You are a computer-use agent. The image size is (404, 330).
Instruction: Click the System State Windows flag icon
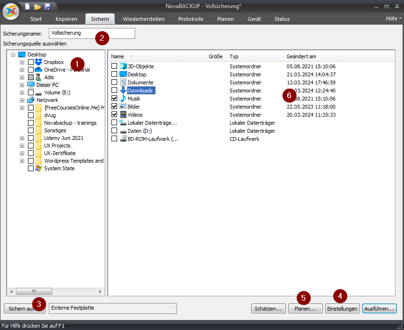pyautogui.click(x=38, y=168)
